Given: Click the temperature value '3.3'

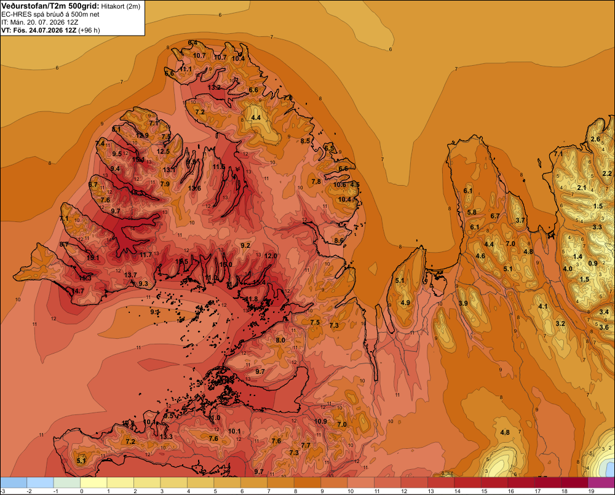Looking at the screenshot, I should click(x=597, y=227).
